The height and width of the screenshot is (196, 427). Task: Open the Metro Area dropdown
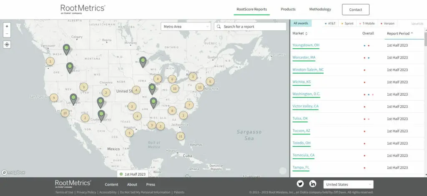point(186,27)
